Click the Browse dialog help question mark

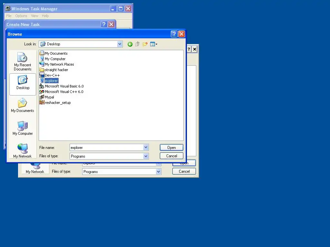[174, 34]
